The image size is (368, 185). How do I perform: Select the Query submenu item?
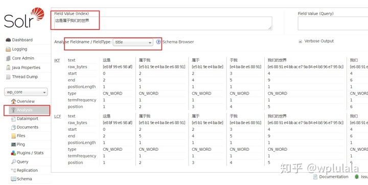point(22,162)
